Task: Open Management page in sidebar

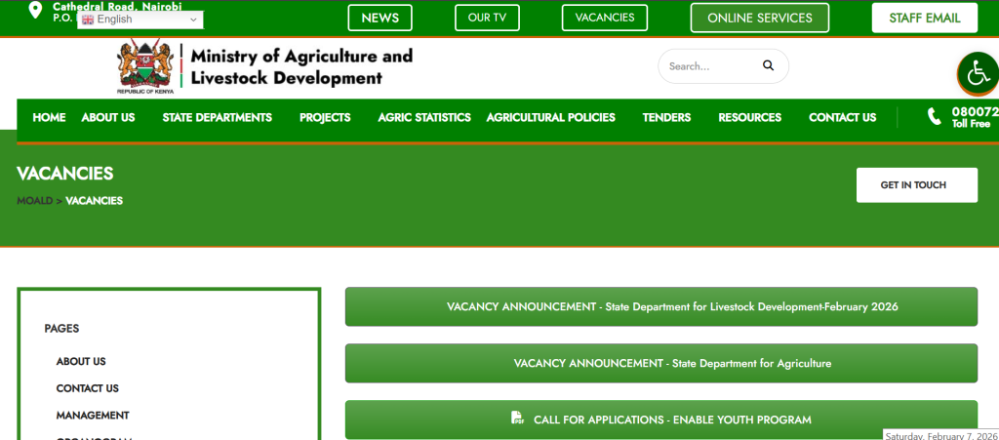Action: click(x=93, y=416)
